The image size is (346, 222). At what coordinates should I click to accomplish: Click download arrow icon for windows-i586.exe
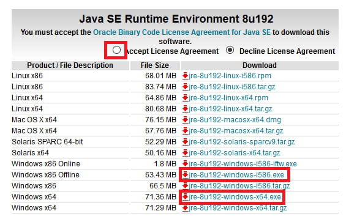[x=186, y=175]
